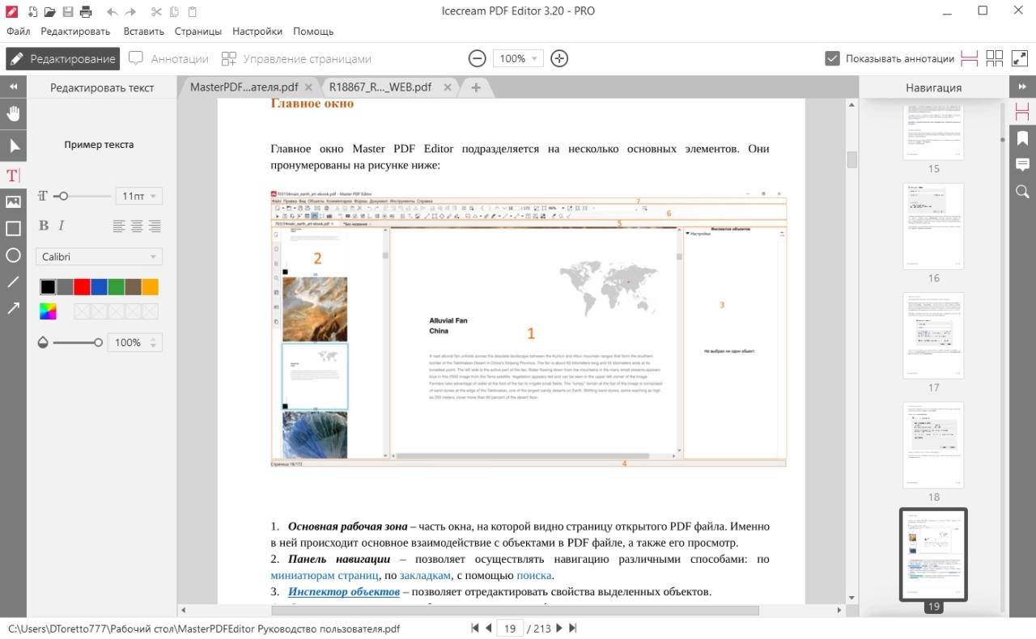This screenshot has height=639, width=1036.
Task: Print the document with printer icon
Action: 86,12
